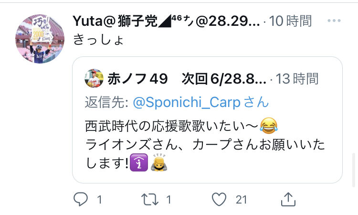Screen dimensions: 358x215
Task: Click the 10時間 tweet timestamp
Action: click(290, 21)
